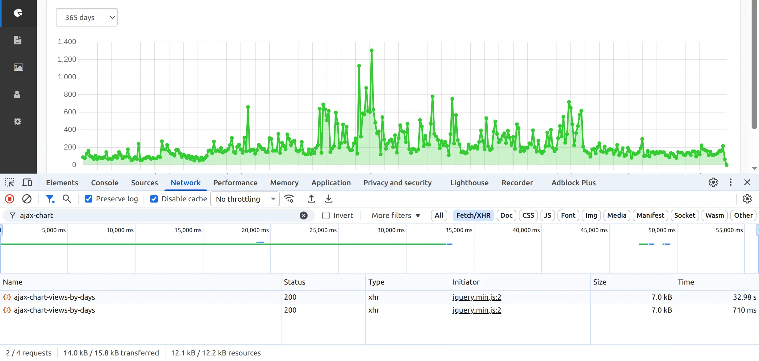Open network search magnifier
This screenshot has height=361, width=759.
tap(67, 199)
